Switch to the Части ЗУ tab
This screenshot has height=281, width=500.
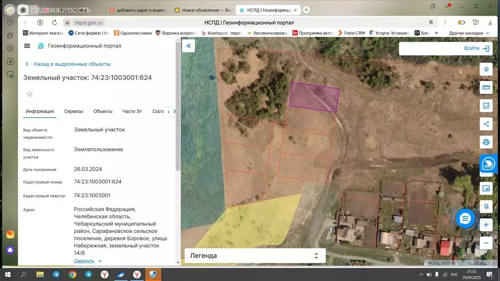[x=132, y=112]
